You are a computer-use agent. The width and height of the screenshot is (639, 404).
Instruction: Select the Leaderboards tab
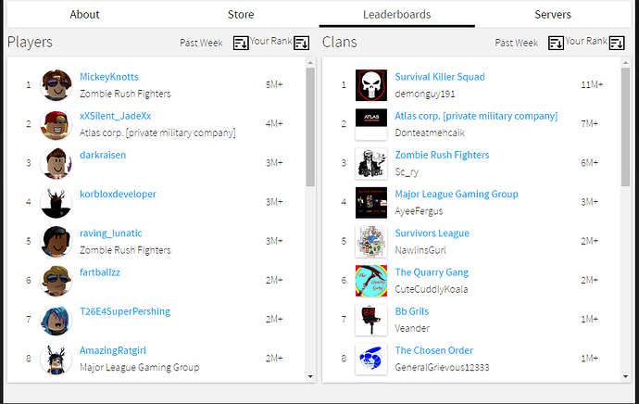397,15
